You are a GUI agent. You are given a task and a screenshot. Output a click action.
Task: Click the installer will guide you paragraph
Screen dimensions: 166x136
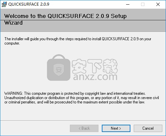click(x=78, y=41)
